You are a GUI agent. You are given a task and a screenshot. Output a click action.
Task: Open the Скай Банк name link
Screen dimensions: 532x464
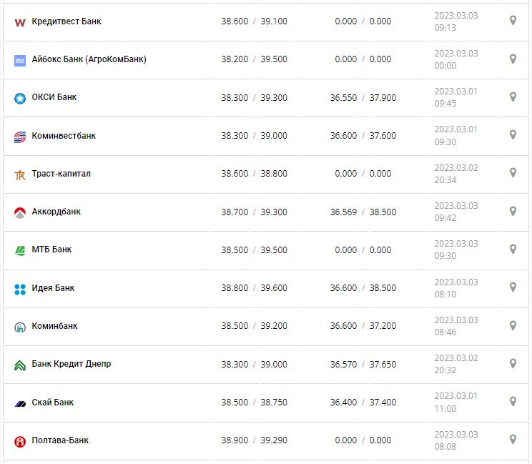pyautogui.click(x=53, y=403)
